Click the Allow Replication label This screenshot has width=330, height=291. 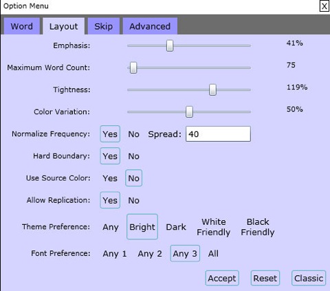(58, 200)
